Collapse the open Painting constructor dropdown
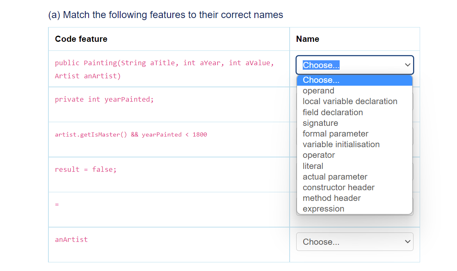Image resolution: width=457 pixels, height=271 pixels. pos(354,65)
